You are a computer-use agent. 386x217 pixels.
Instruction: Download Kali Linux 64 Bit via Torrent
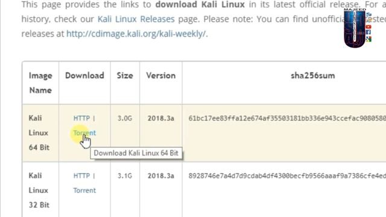(x=84, y=133)
